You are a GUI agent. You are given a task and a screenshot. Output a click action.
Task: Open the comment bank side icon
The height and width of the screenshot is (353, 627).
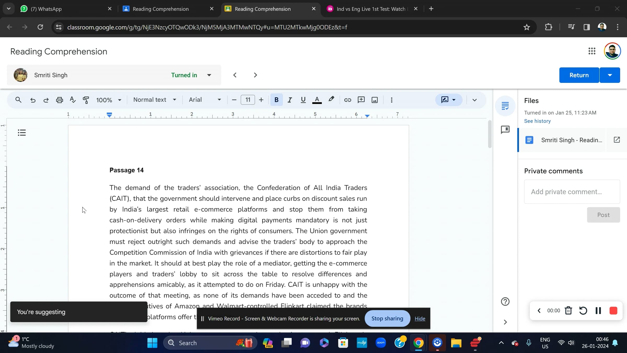coord(505,130)
